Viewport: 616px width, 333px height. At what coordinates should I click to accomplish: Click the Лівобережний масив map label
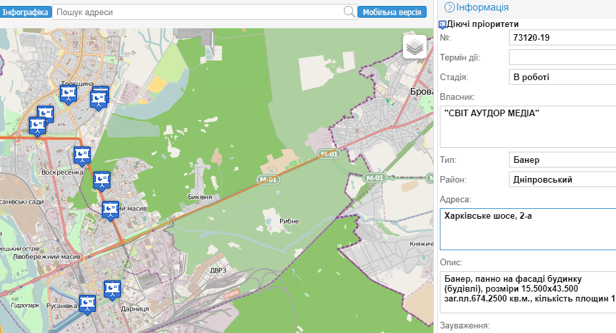tap(47, 257)
